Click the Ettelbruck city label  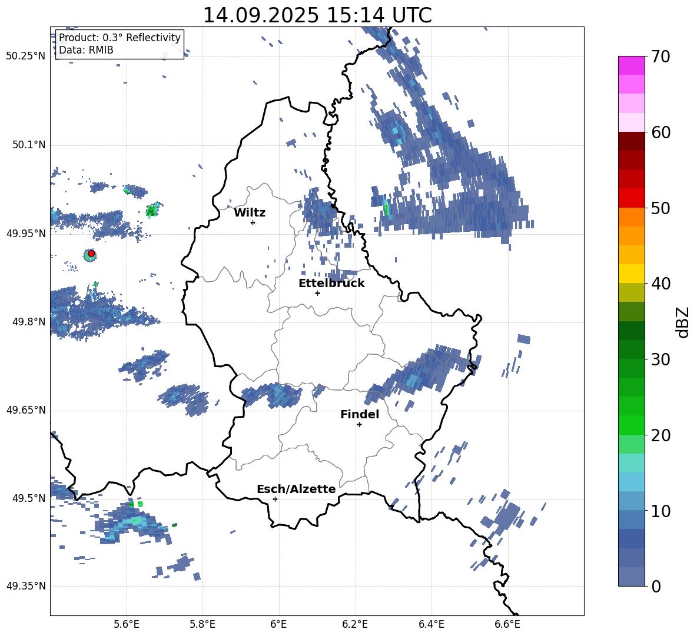(x=331, y=284)
